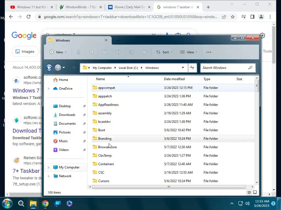Open the Sort dropdown menu

164,52
